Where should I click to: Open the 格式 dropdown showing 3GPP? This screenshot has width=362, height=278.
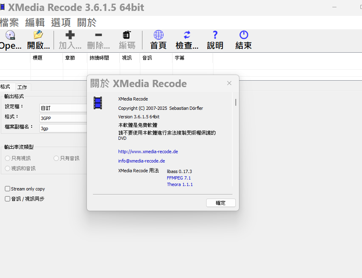(x=63, y=118)
